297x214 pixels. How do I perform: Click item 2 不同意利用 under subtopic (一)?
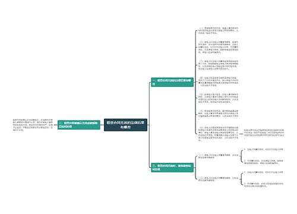(264, 162)
